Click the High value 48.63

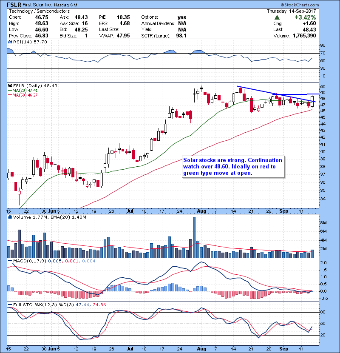click(42, 23)
